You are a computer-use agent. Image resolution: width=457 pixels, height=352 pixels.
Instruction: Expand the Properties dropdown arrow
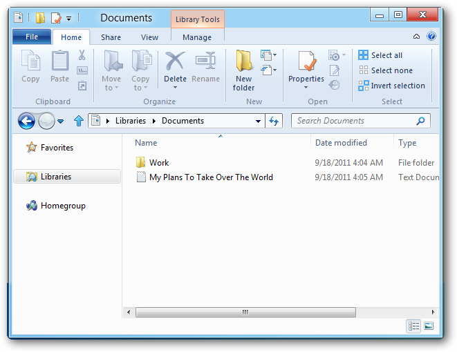tap(306, 87)
